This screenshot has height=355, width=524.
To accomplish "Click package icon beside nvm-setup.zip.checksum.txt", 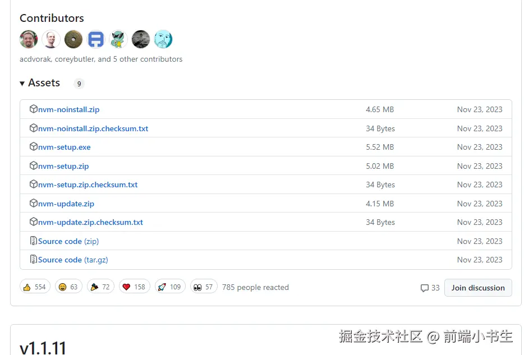I will point(34,184).
